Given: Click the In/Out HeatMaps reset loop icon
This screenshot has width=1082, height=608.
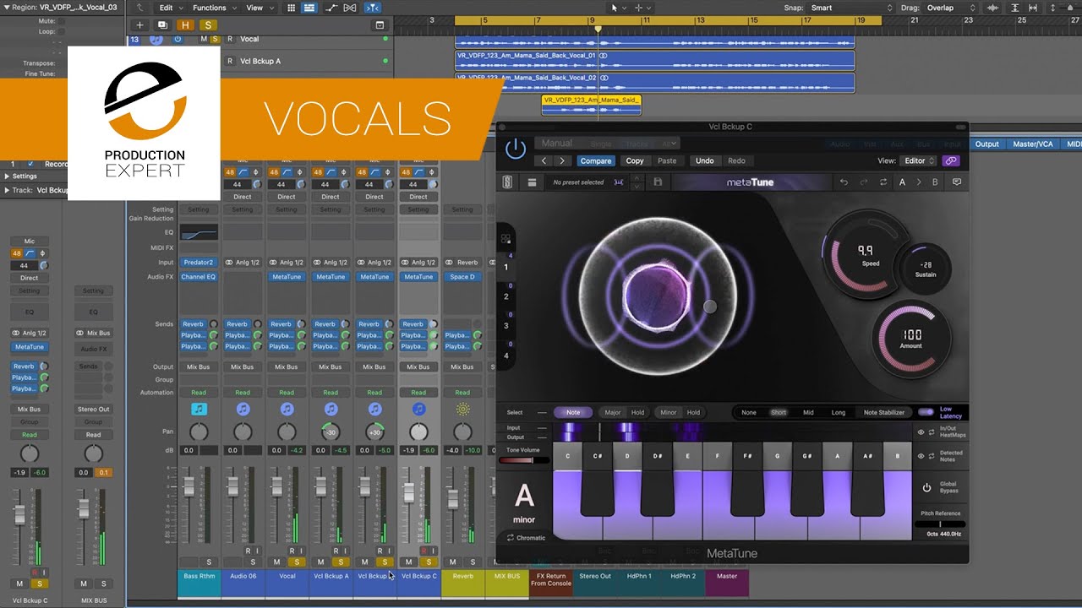Looking at the screenshot, I should pyautogui.click(x=932, y=432).
